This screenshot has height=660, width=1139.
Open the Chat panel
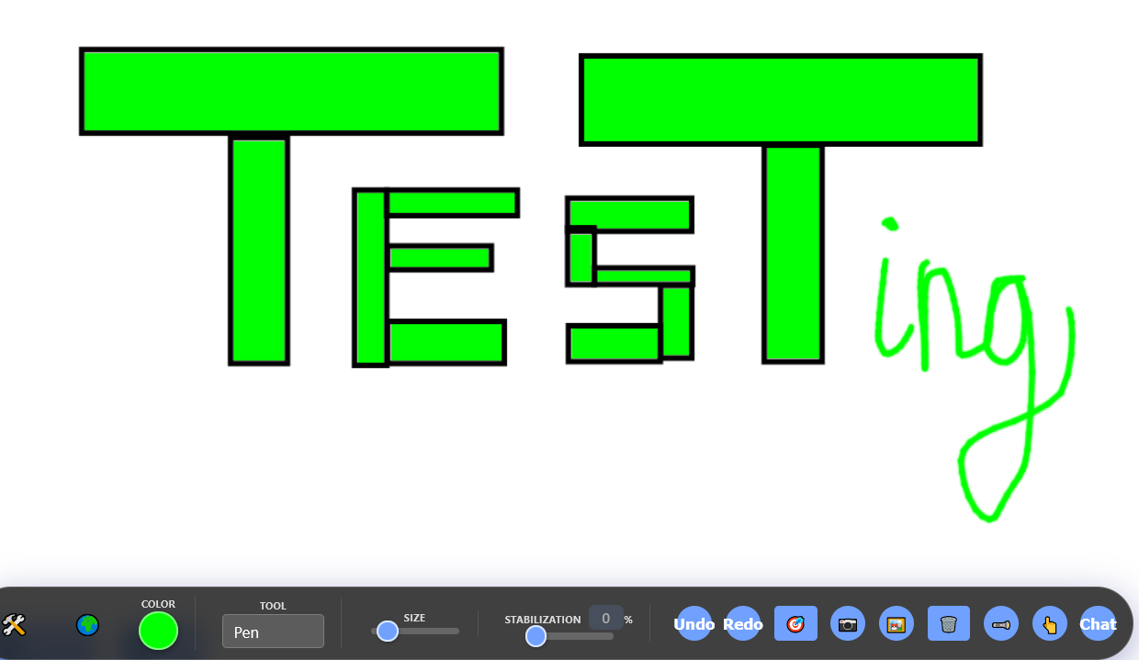point(1098,624)
